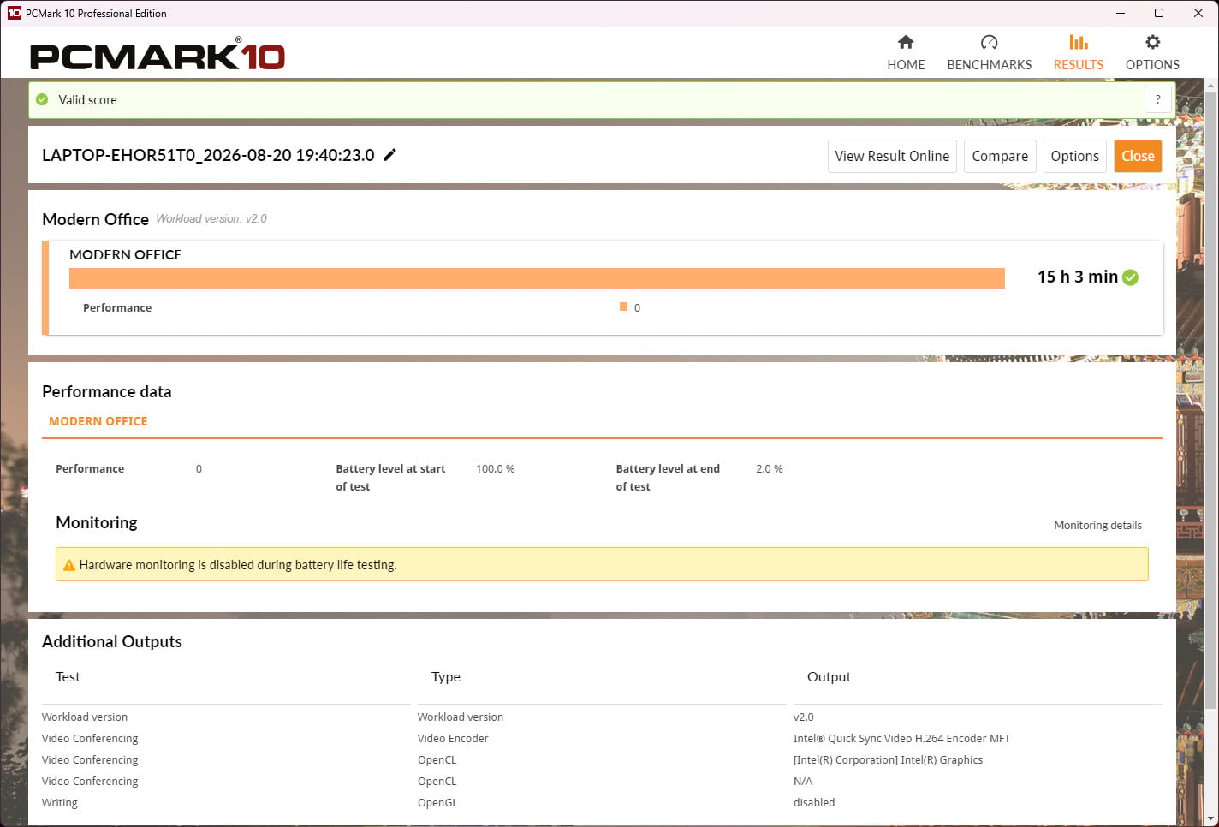Click the MODERN OFFICE label above the result bar

(126, 254)
